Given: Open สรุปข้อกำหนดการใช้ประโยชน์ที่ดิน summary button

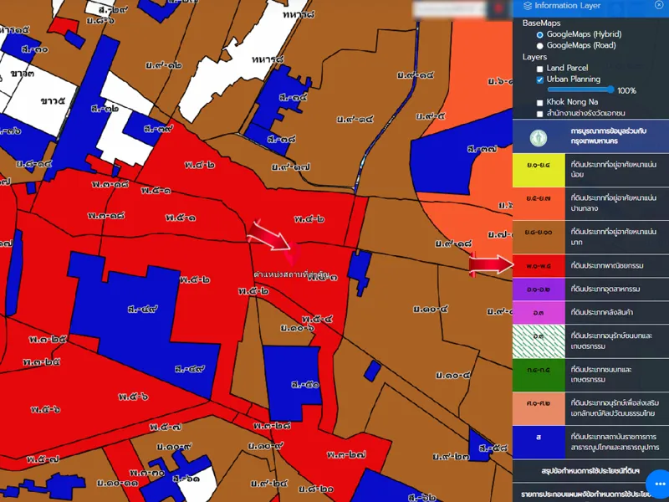Looking at the screenshot, I should click(590, 471).
